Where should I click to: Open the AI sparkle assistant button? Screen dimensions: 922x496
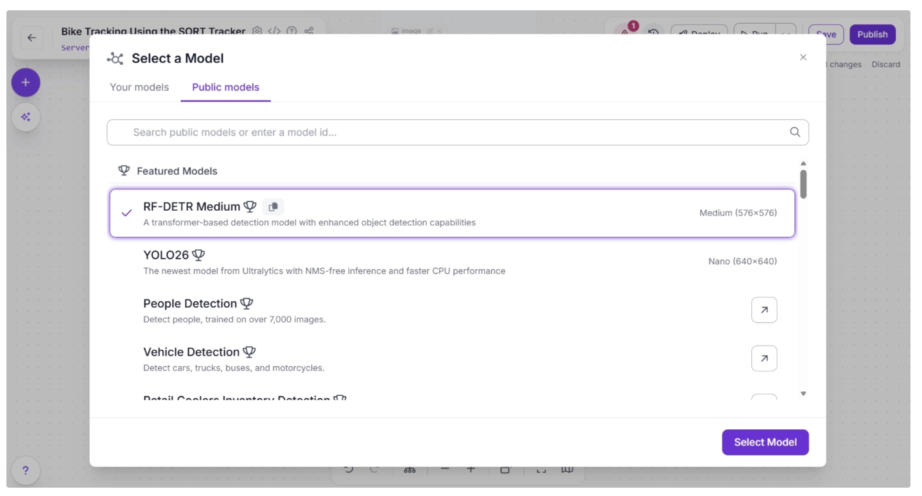pyautogui.click(x=26, y=117)
